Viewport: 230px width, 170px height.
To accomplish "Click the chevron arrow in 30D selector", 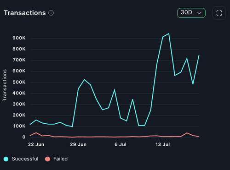I will click(x=199, y=13).
